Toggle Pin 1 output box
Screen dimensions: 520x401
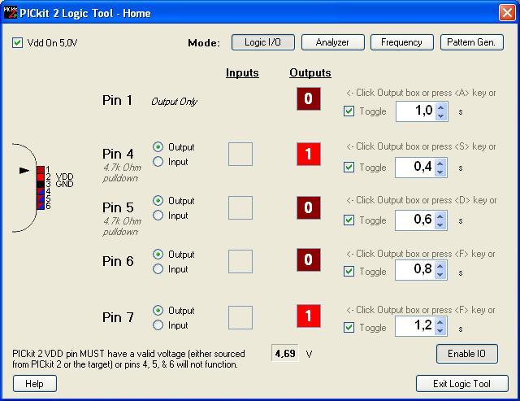point(309,98)
